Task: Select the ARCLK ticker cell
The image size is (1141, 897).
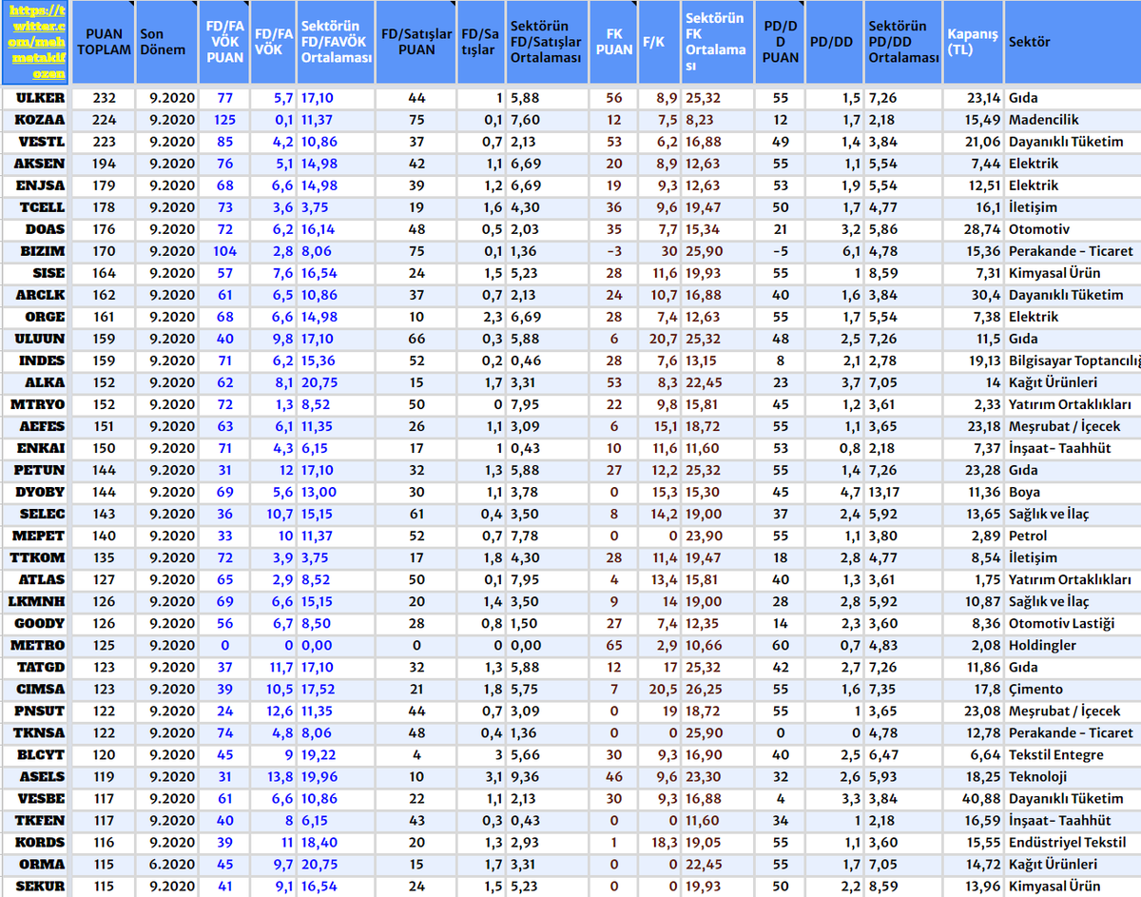Action: (36, 295)
